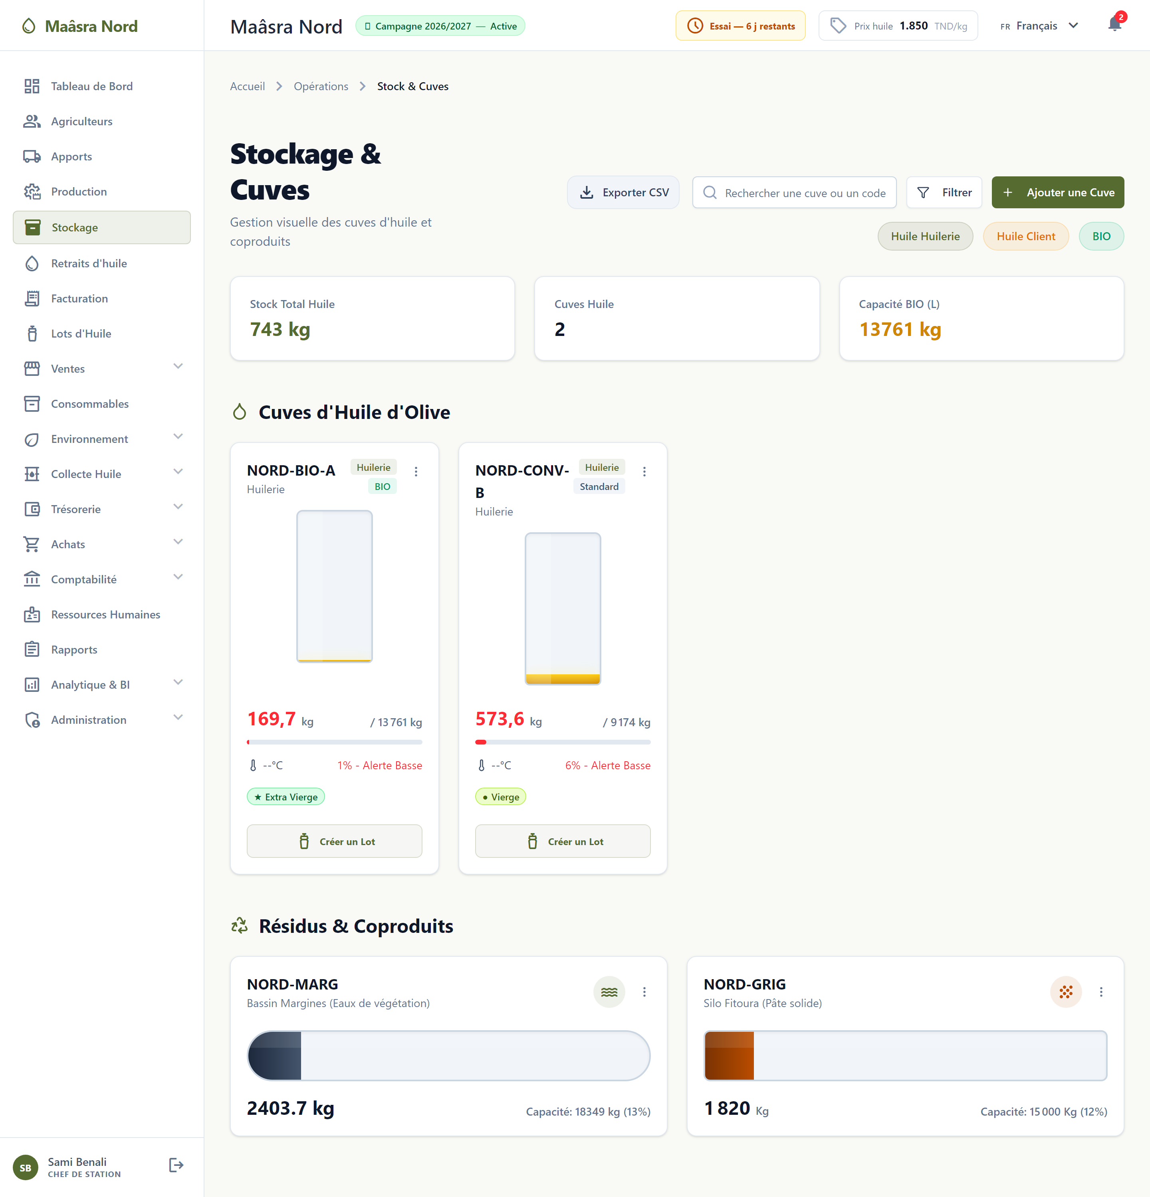The height and width of the screenshot is (1197, 1150).
Task: Click the Maâsra Nord olive logo icon
Action: coord(29,26)
